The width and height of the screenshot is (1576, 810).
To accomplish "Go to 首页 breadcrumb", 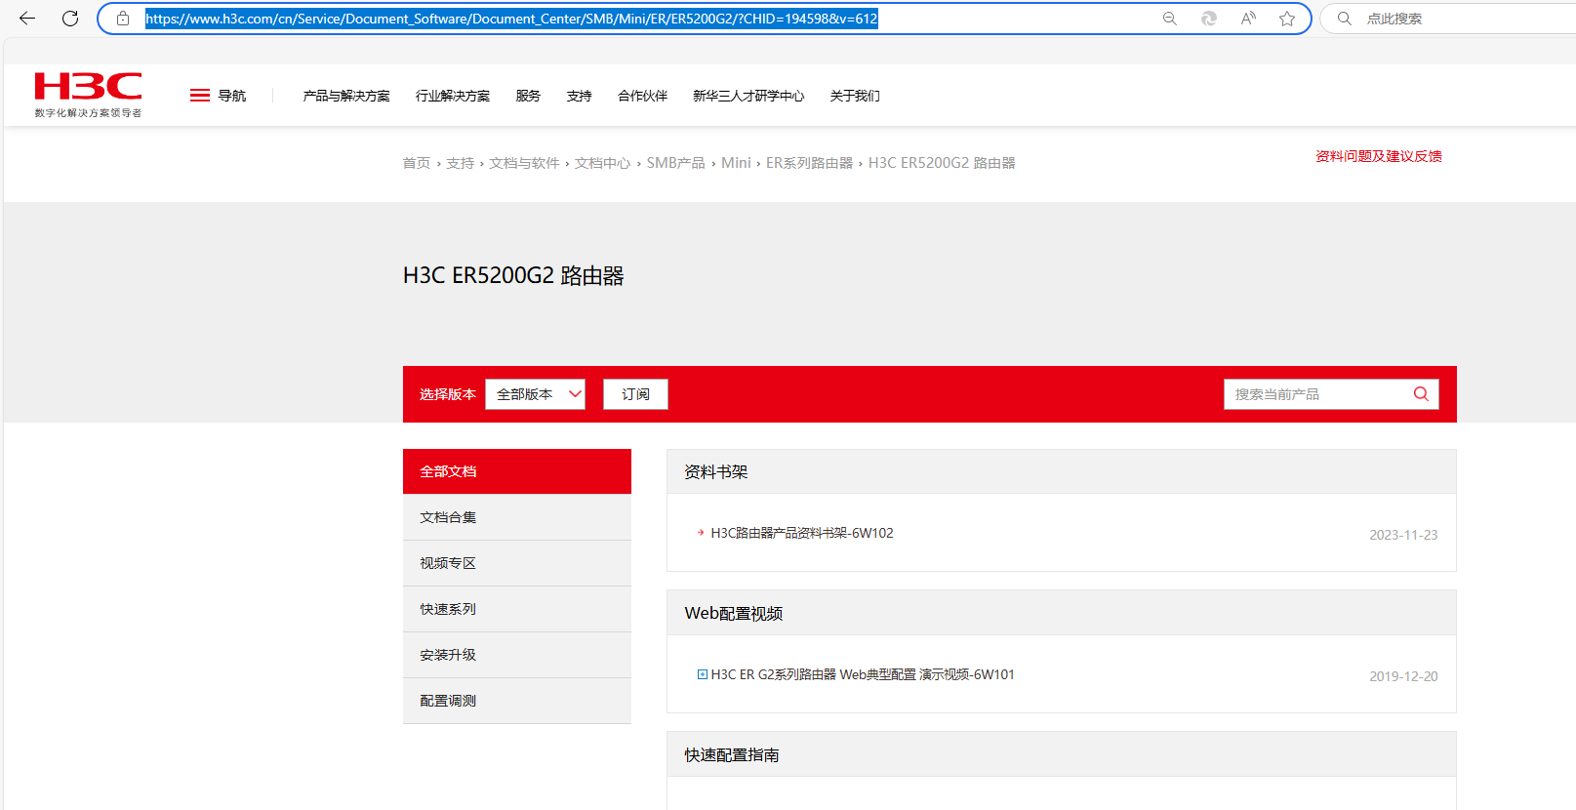I will coord(417,163).
